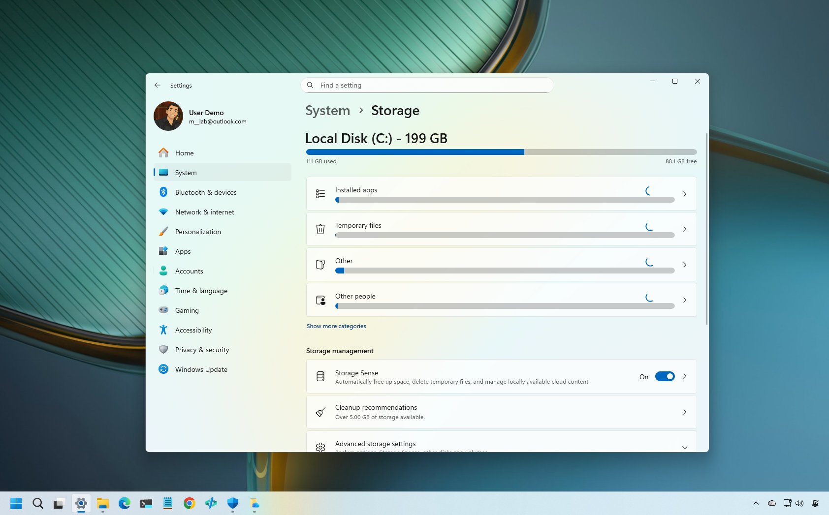Click the Temporary files trash icon
This screenshot has height=515, width=829.
[320, 229]
